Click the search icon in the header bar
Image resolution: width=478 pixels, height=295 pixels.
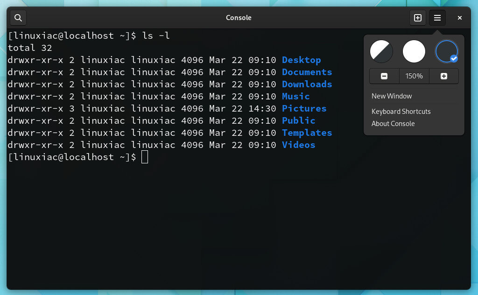pos(18,18)
